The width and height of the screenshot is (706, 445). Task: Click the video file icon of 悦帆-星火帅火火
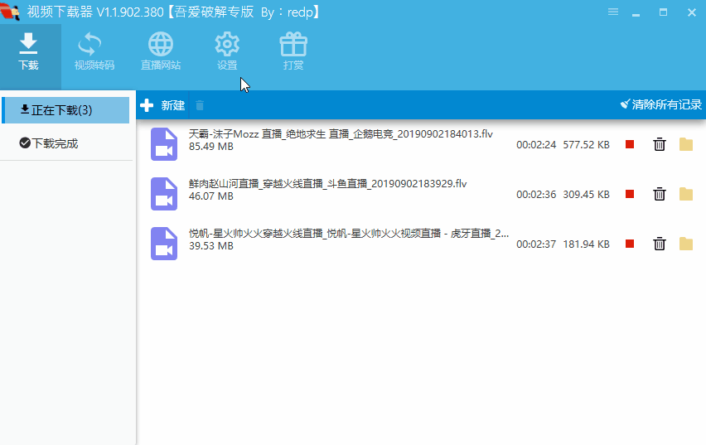click(x=164, y=244)
